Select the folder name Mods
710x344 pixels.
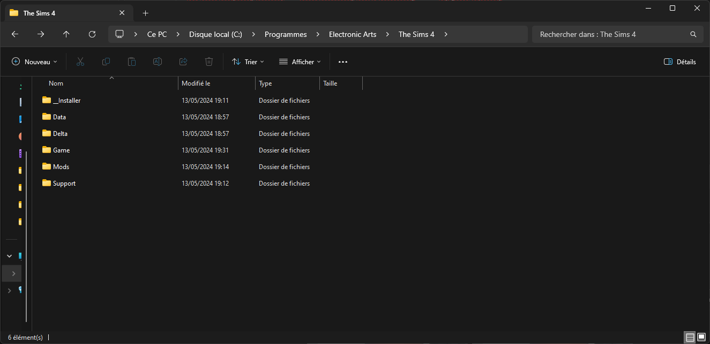[x=61, y=167]
